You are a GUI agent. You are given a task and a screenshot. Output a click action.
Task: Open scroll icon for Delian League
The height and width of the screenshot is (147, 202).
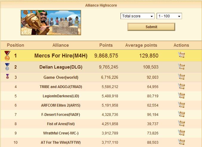pyautogui.click(x=181, y=66)
